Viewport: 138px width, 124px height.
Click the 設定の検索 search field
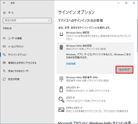tap(27, 21)
